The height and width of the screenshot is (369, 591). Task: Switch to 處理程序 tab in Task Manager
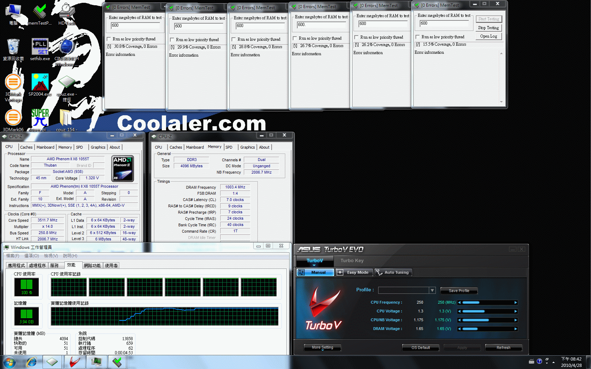[x=38, y=266]
